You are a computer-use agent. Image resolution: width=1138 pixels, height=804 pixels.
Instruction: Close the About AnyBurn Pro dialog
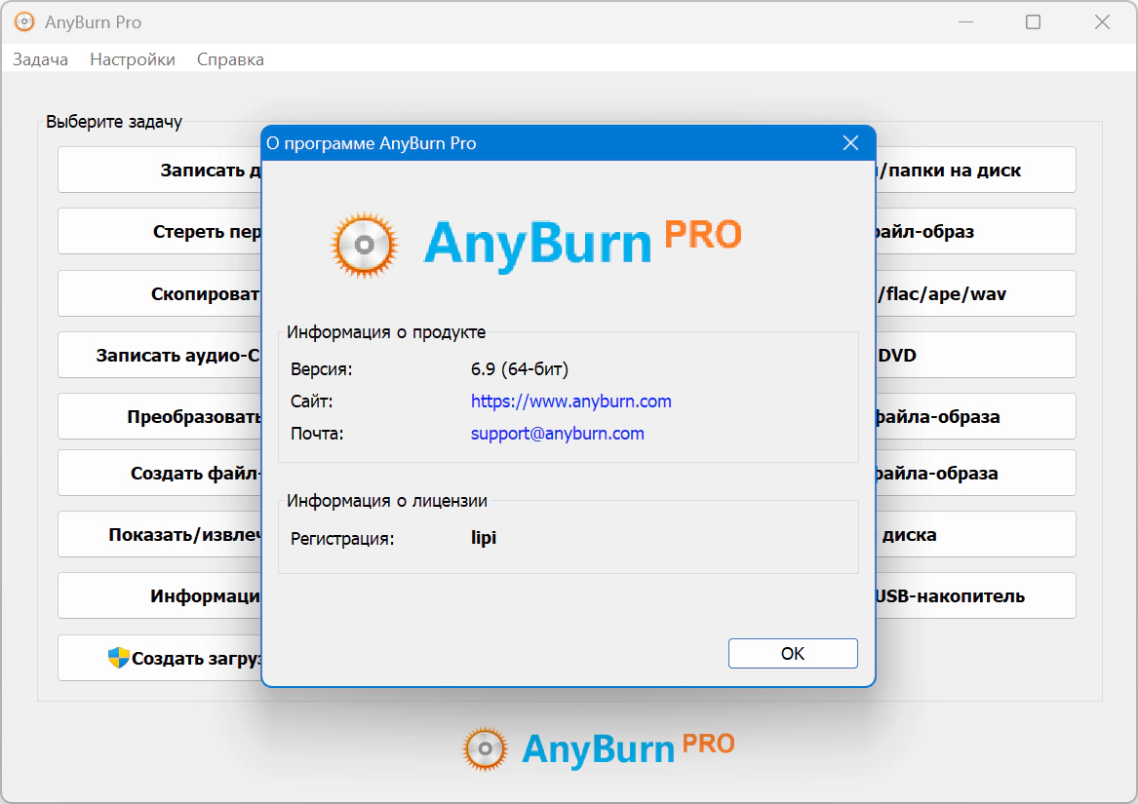point(850,143)
